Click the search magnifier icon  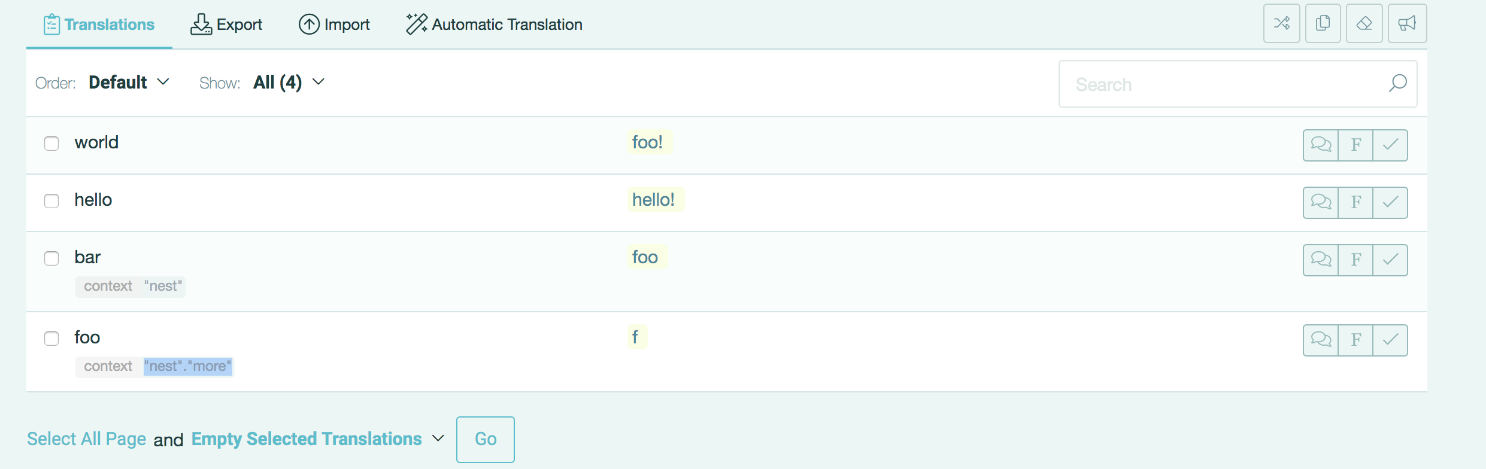coord(1397,84)
